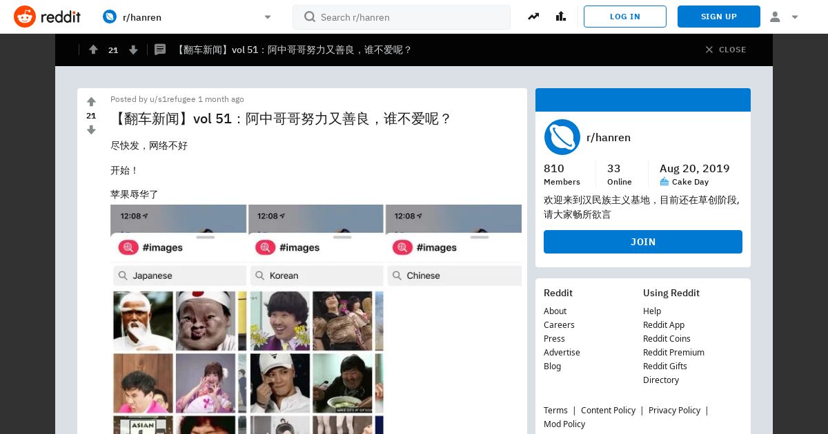The image size is (828, 434).
Task: Open the Directory link
Action: click(x=661, y=380)
